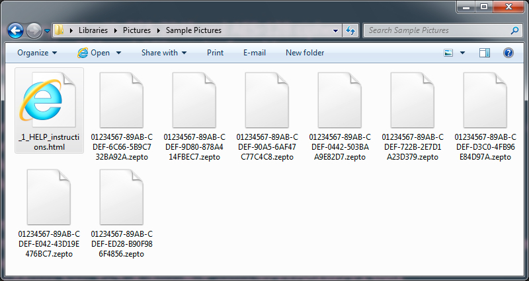Open the Help question mark icon
Viewport: 529px width, 281px height.
pos(509,53)
